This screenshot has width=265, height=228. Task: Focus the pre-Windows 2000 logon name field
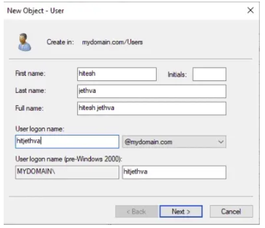point(174,172)
